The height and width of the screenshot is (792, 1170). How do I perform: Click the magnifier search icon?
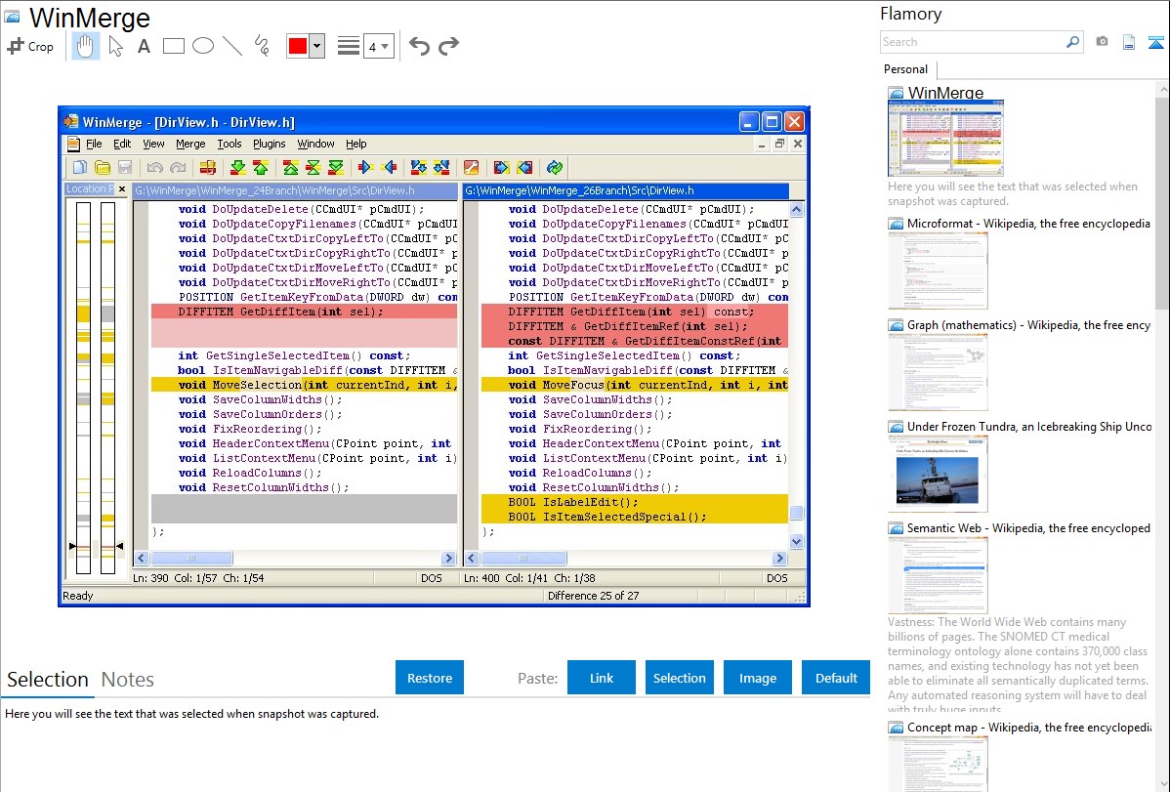tap(1073, 42)
